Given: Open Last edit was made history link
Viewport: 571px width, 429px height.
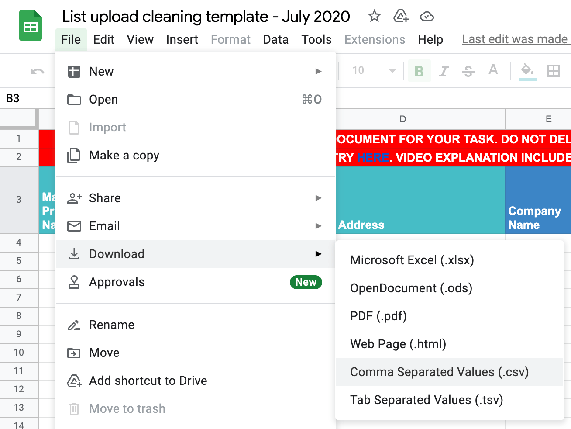Looking at the screenshot, I should pyautogui.click(x=515, y=39).
